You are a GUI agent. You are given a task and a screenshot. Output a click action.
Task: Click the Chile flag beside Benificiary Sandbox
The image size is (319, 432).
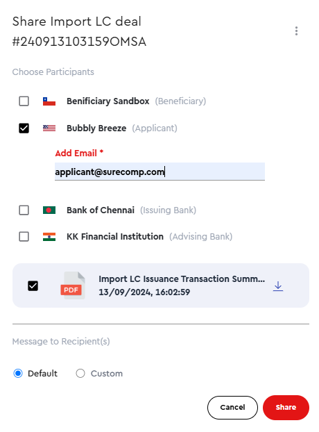(49, 101)
